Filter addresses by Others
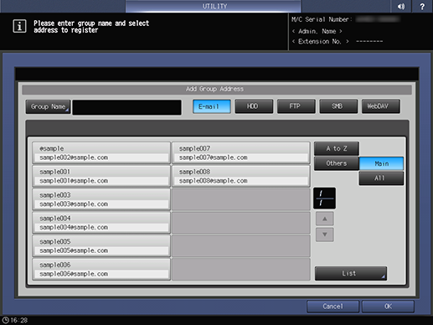 click(x=337, y=163)
